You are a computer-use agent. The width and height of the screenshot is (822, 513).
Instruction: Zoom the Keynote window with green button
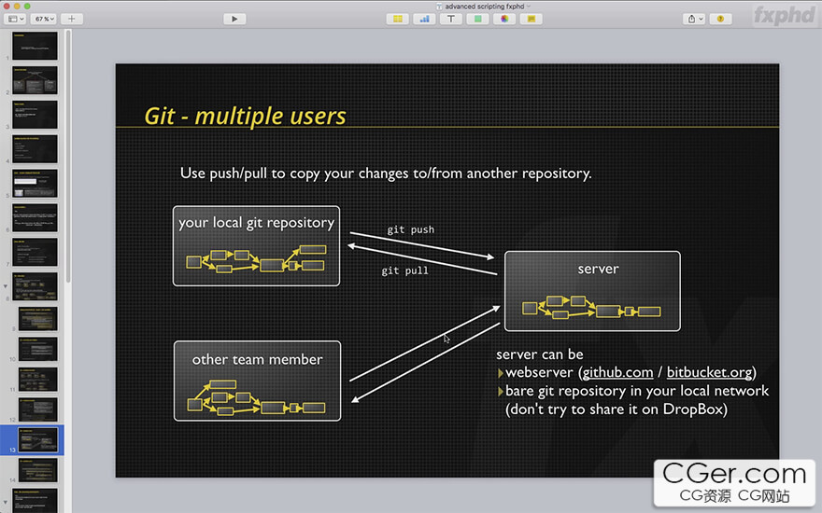pyautogui.click(x=27, y=7)
